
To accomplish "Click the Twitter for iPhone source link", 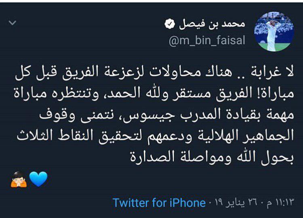I will pyautogui.click(x=159, y=202).
